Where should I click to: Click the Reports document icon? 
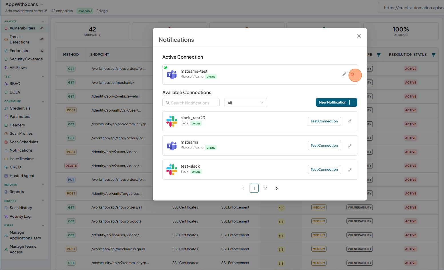(6, 192)
